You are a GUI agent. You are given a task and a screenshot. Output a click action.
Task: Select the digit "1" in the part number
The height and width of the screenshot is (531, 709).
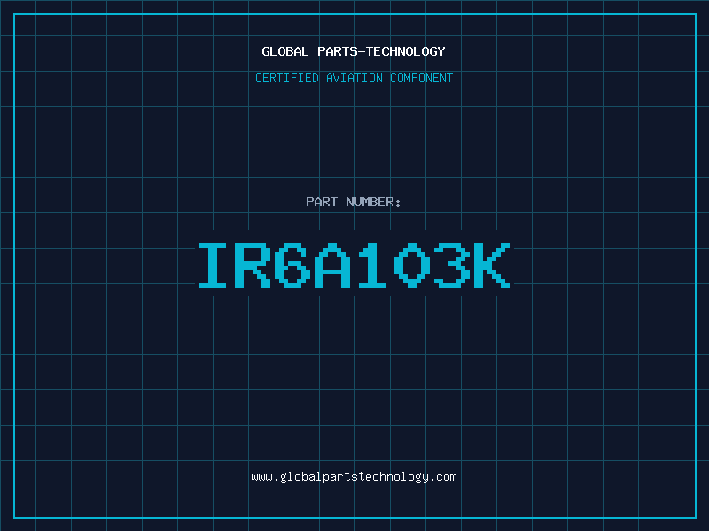coord(373,265)
